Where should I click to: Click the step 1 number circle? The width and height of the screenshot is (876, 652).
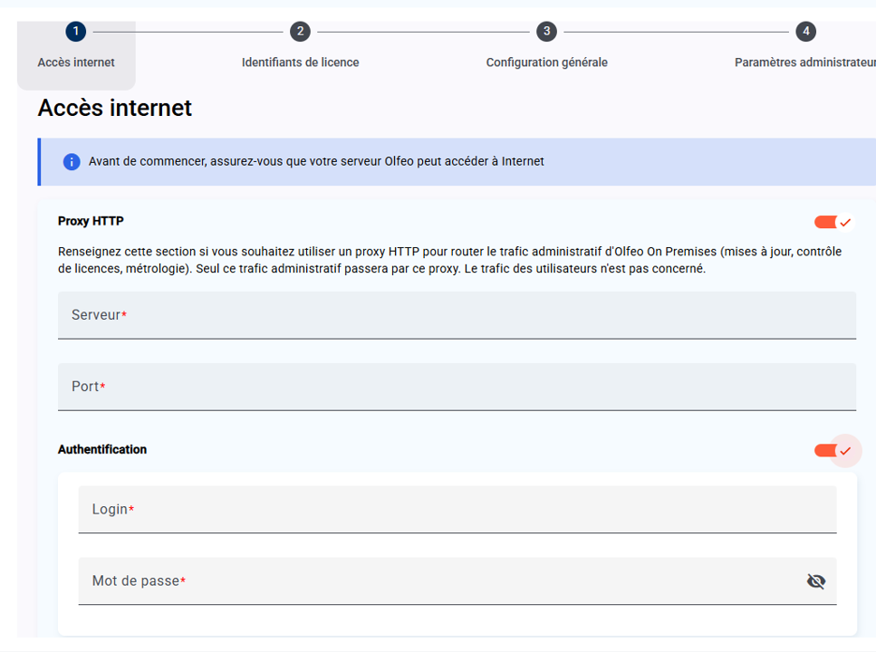click(x=76, y=32)
